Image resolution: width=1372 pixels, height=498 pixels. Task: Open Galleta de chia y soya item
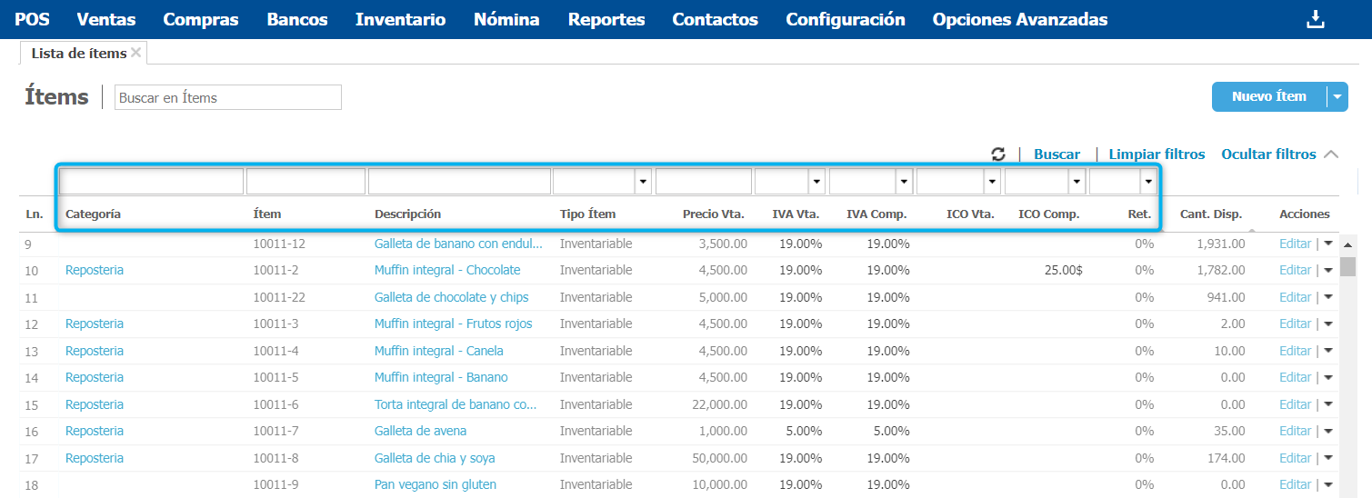click(435, 458)
